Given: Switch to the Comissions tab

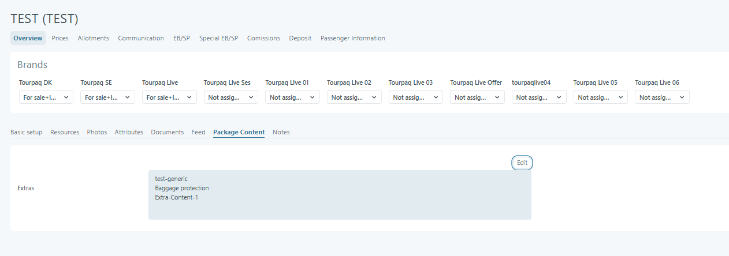Looking at the screenshot, I should pyautogui.click(x=263, y=38).
